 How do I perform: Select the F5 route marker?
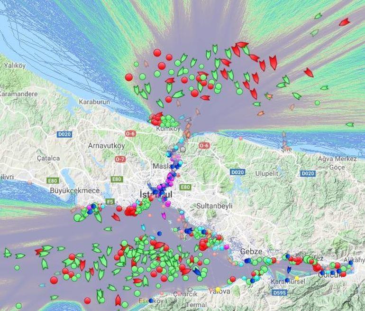[x=109, y=201]
